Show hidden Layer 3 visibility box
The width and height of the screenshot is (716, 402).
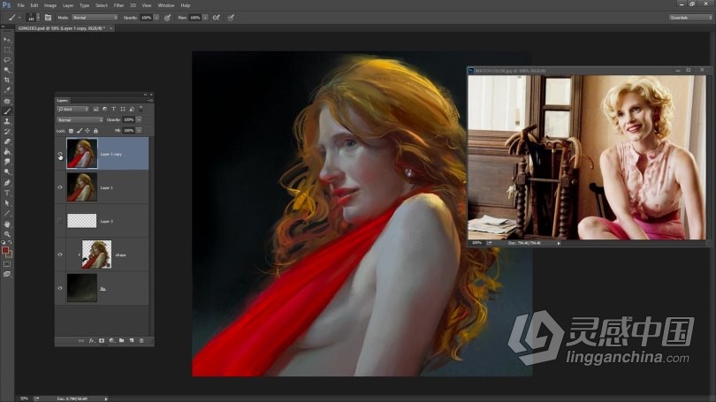pyautogui.click(x=60, y=221)
